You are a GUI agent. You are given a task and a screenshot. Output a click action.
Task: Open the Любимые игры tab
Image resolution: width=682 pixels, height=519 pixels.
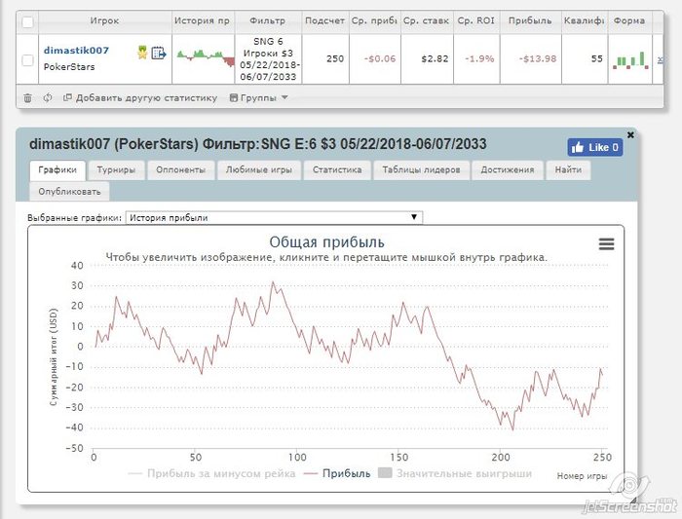click(258, 170)
